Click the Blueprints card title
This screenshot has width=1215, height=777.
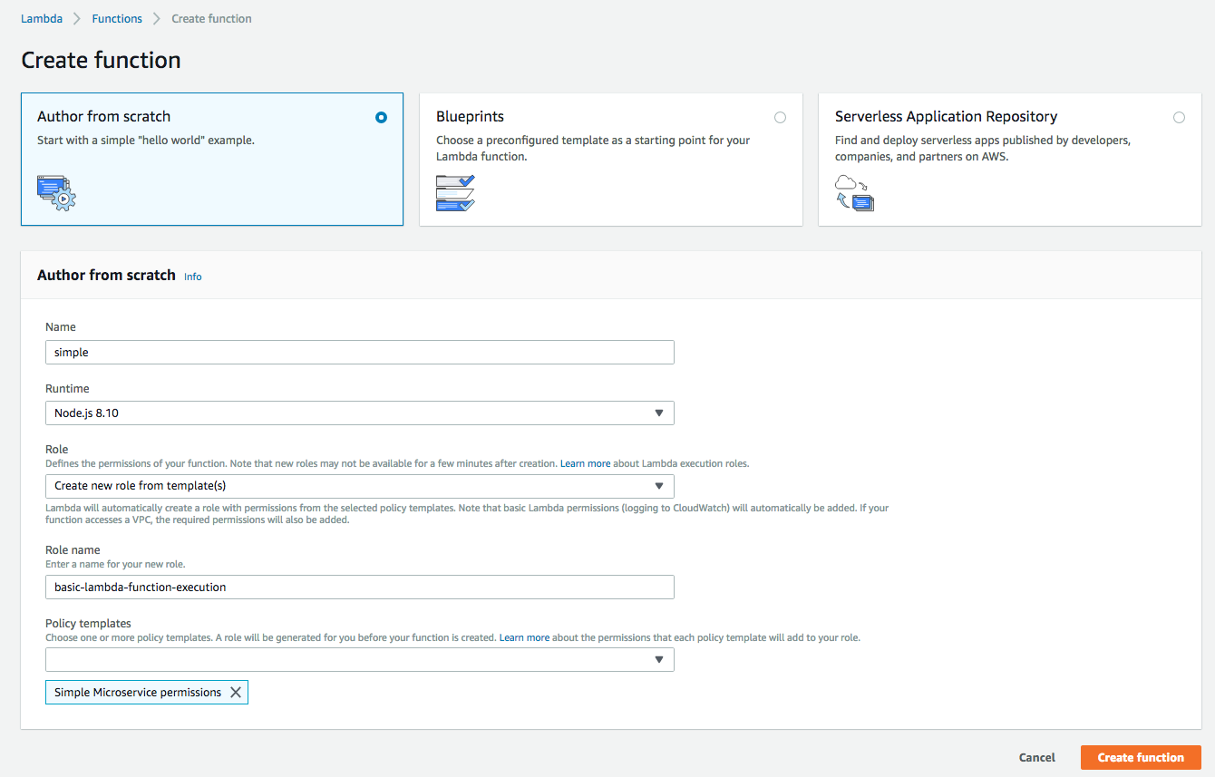pyautogui.click(x=470, y=117)
